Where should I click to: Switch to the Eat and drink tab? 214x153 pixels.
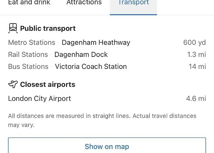click(x=29, y=2)
